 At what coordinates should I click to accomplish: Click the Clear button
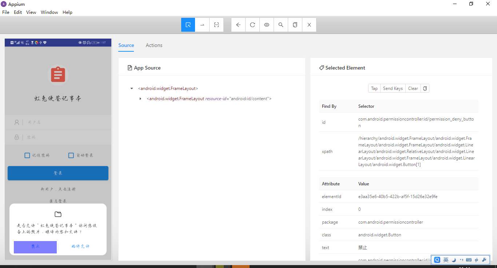tap(413, 88)
